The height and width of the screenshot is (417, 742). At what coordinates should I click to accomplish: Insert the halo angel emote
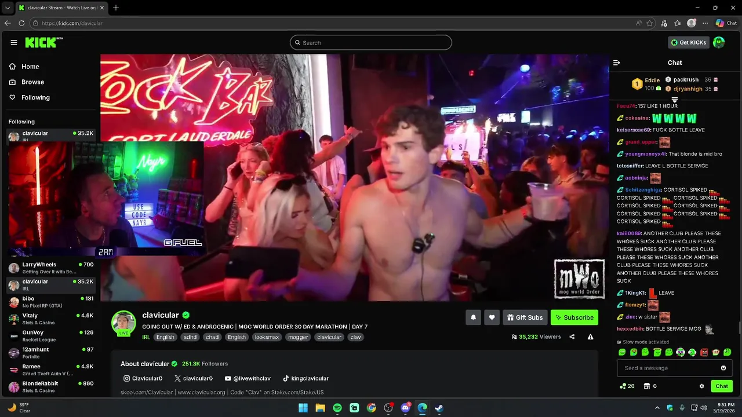tap(657, 352)
